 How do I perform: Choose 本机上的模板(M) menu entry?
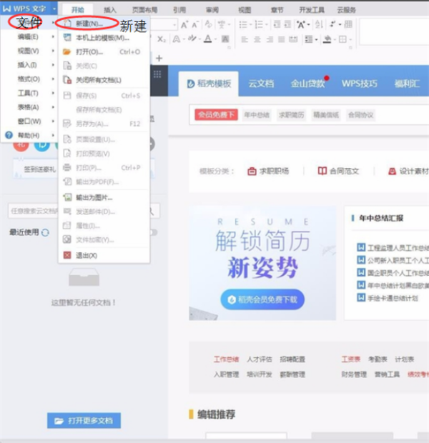tap(104, 38)
